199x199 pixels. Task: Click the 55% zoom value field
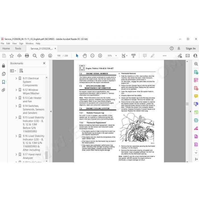click(110, 56)
